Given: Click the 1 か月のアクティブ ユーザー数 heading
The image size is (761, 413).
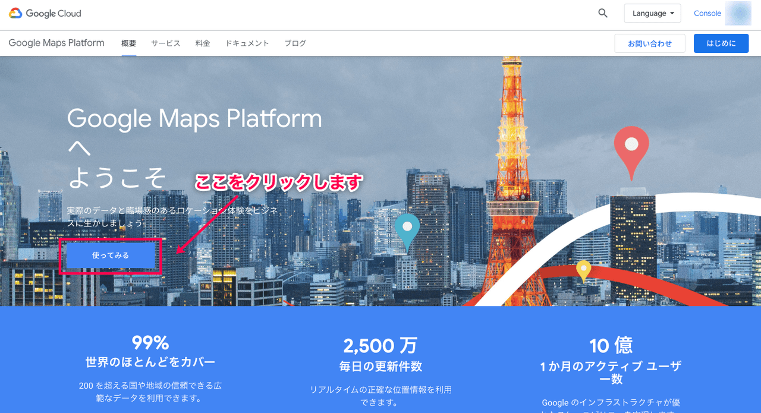Looking at the screenshot, I should [611, 373].
